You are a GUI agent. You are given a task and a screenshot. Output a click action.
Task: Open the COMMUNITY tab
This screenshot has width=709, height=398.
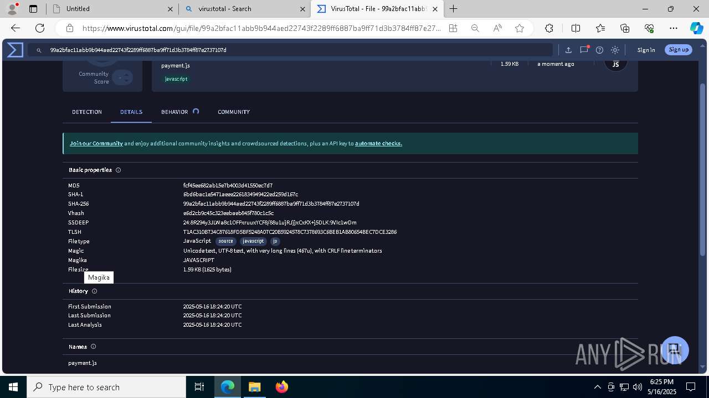click(234, 112)
